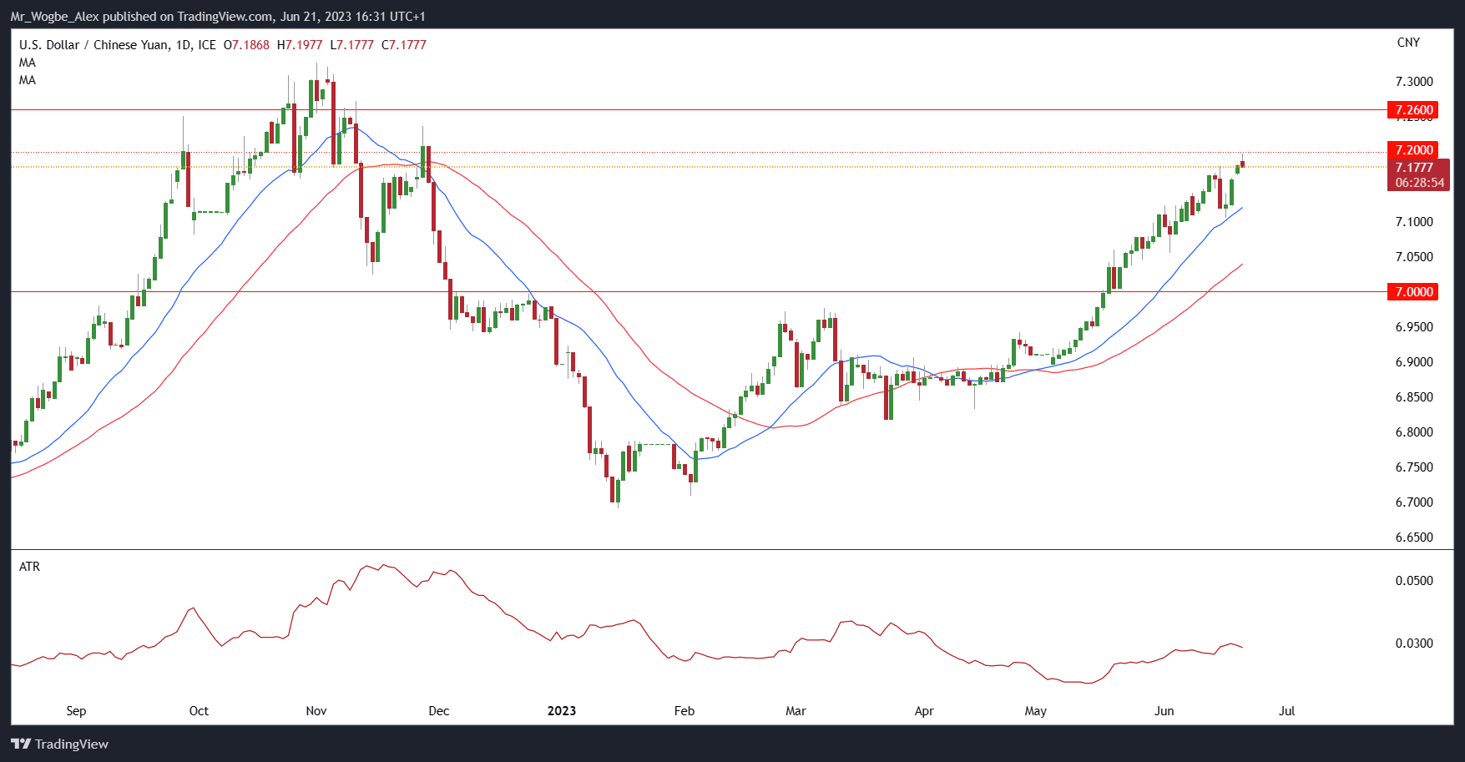Click the second MA indicator label
Viewport: 1465px width, 762px height.
click(28, 80)
